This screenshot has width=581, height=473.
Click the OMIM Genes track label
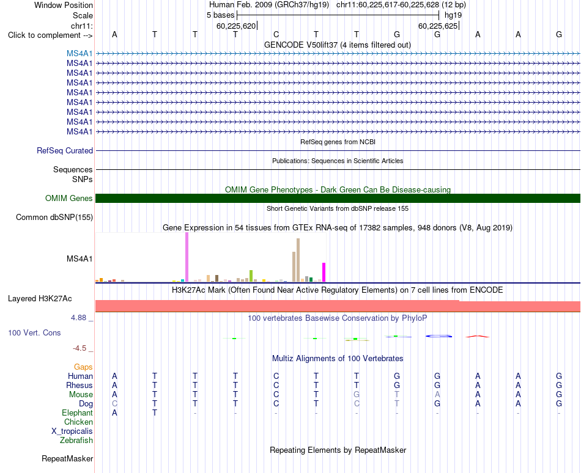(69, 199)
